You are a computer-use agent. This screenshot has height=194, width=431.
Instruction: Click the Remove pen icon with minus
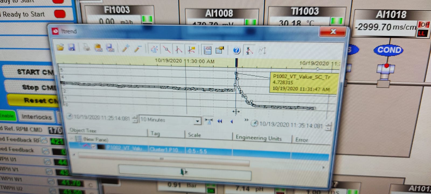pos(138,49)
